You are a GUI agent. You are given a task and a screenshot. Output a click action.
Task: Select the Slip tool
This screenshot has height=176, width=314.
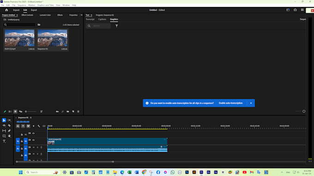[4, 131]
